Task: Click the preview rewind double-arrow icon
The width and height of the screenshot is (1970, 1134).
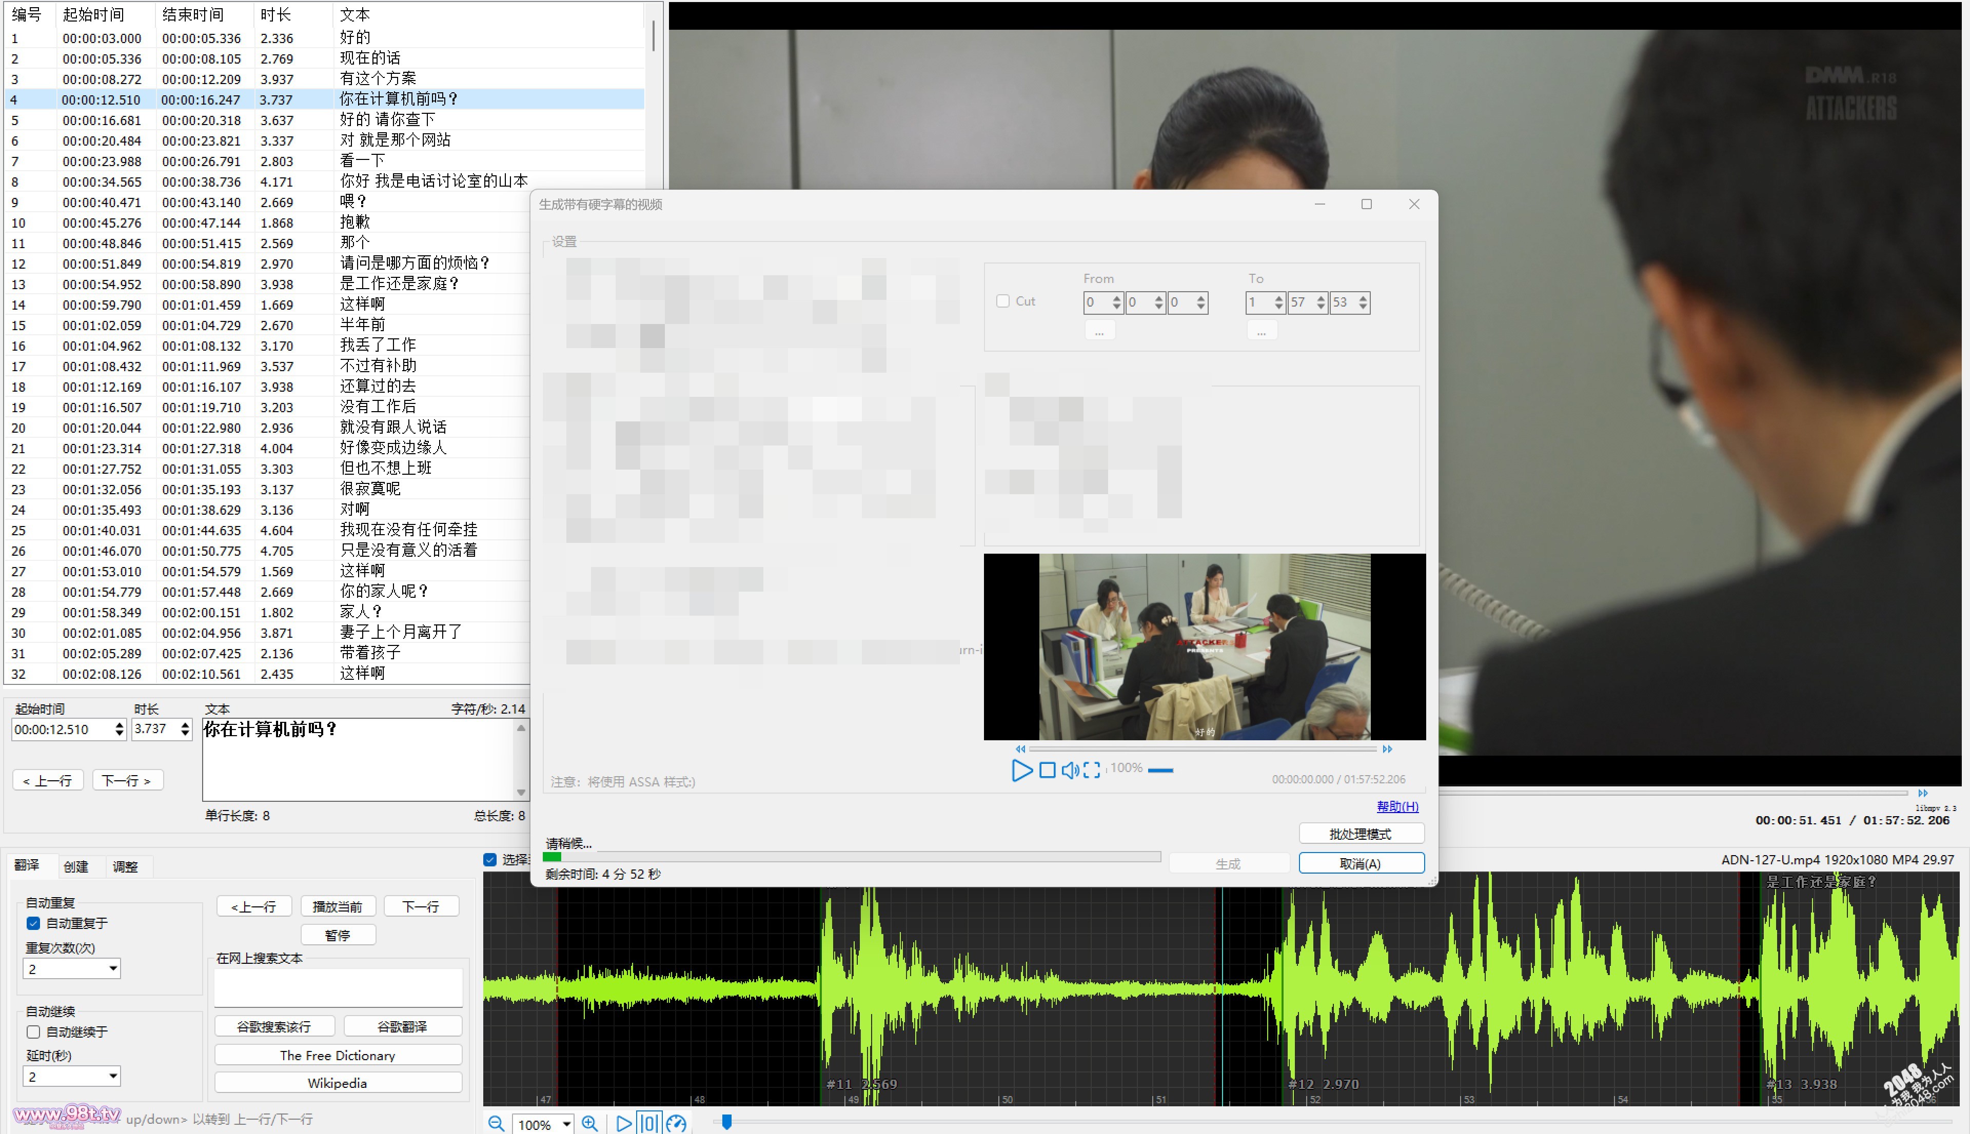Action: (x=1020, y=750)
